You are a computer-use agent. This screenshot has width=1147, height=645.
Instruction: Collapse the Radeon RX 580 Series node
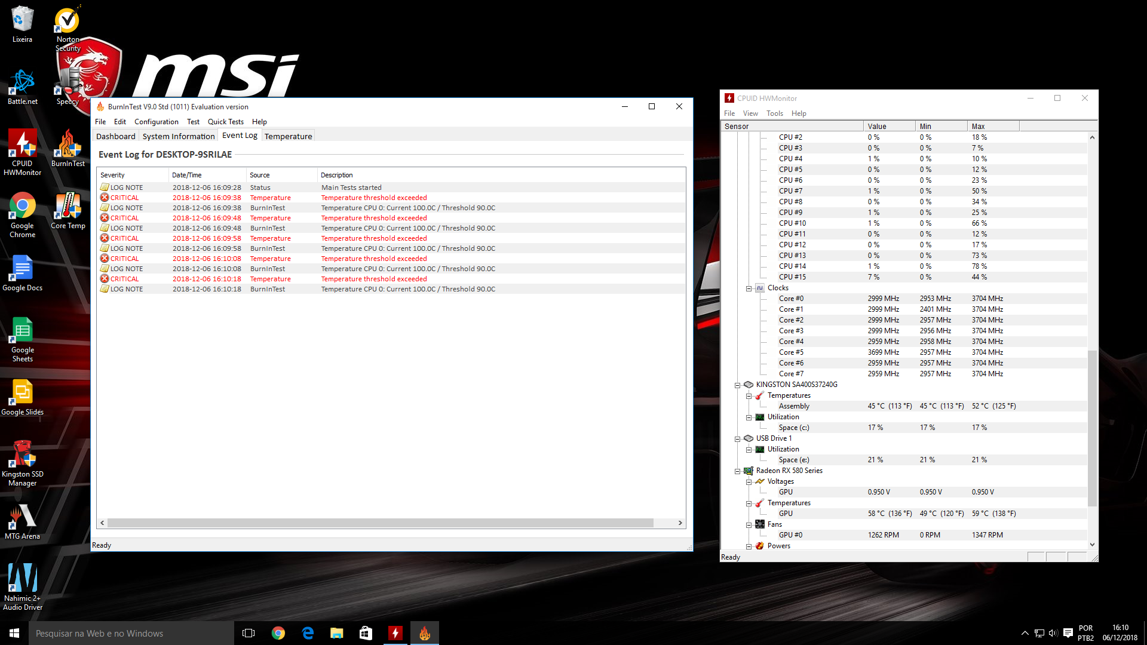pos(737,471)
